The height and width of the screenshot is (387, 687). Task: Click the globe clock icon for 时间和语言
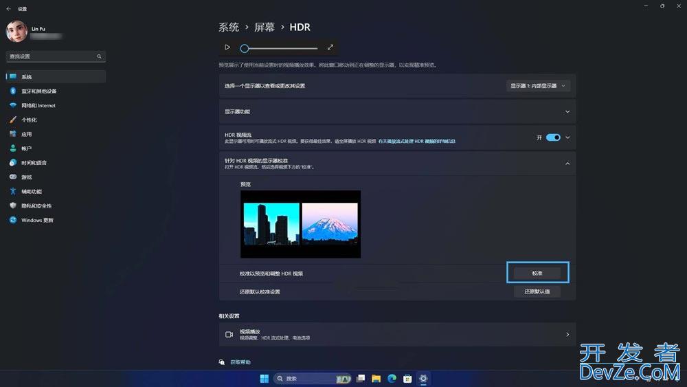(13, 163)
